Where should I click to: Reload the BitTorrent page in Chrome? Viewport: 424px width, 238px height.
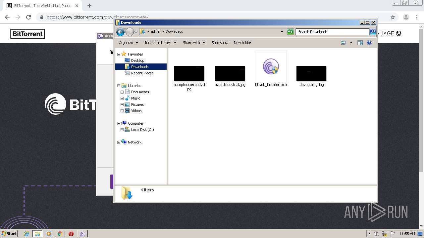tap(28, 17)
